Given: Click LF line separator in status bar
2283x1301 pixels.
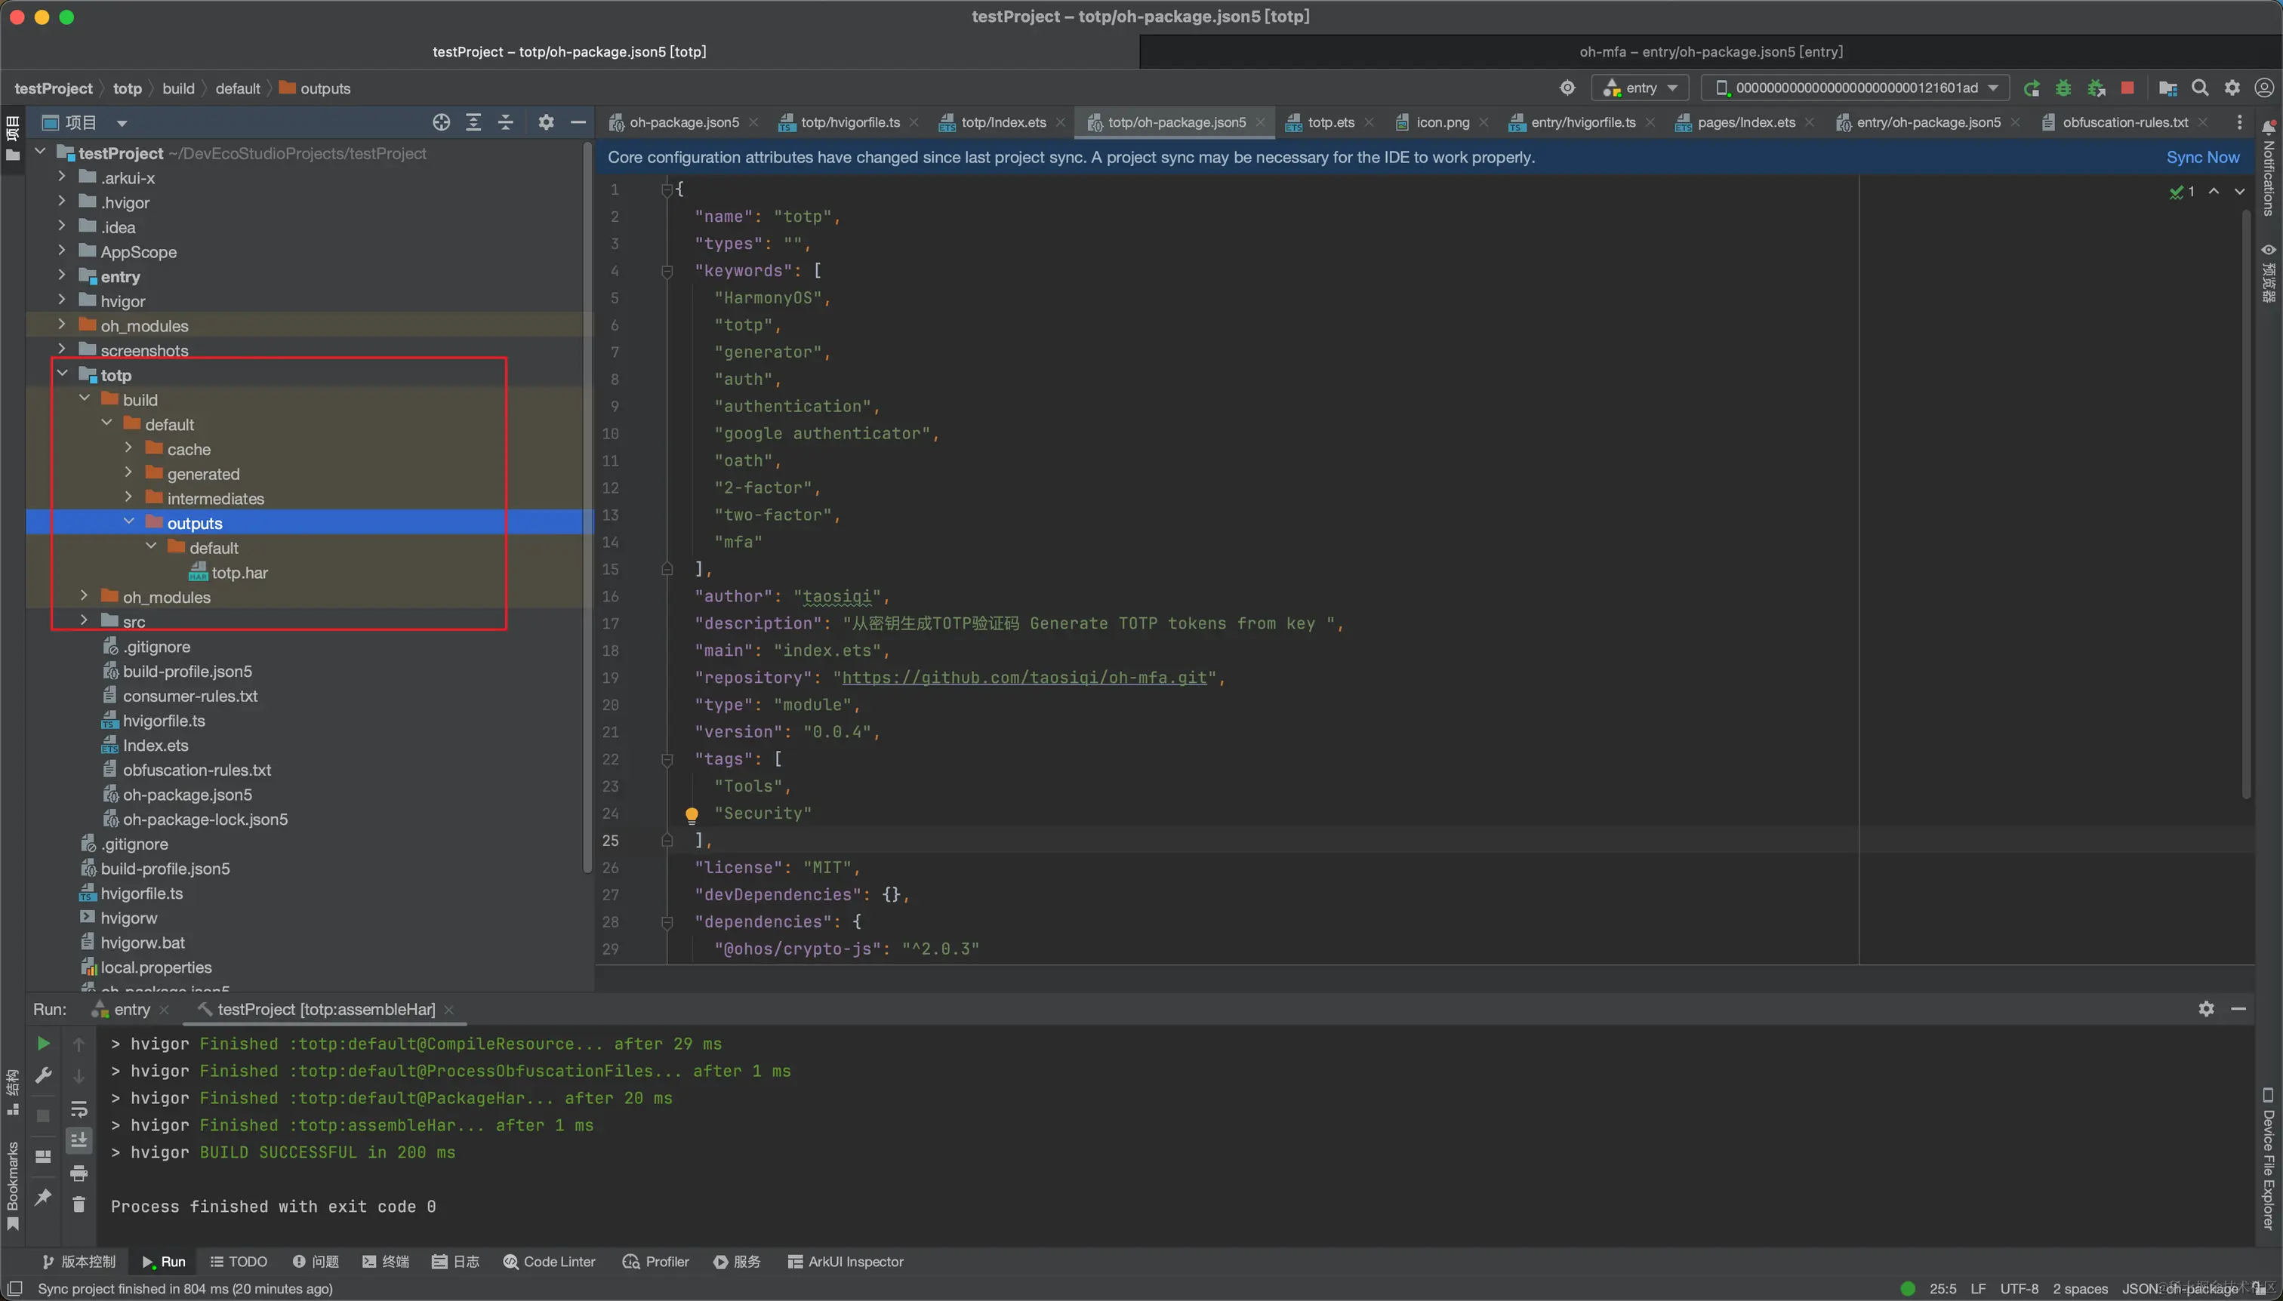Looking at the screenshot, I should (1978, 1288).
